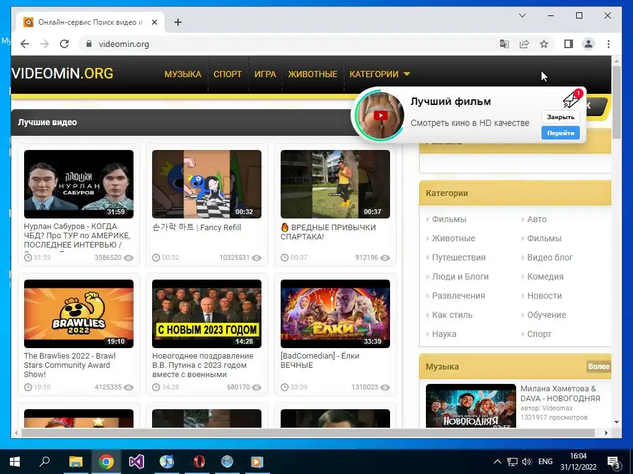Image resolution: width=633 pixels, height=474 pixels.
Task: Open Brawlies 2022 video thumbnail
Action: pyautogui.click(x=79, y=314)
